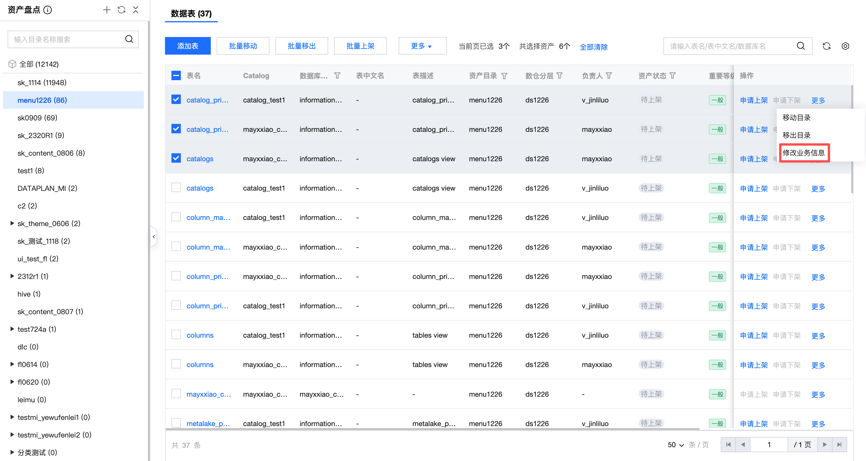Refresh the asset catalog tree
This screenshot has height=461, width=866.
pyautogui.click(x=121, y=10)
